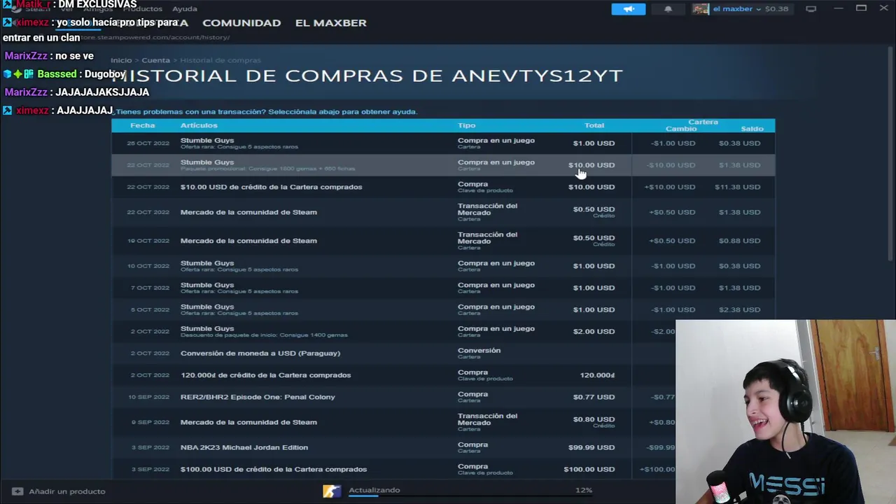This screenshot has height=504, width=896.
Task: Click the plus icon beside Añadir un producto
Action: 17,491
